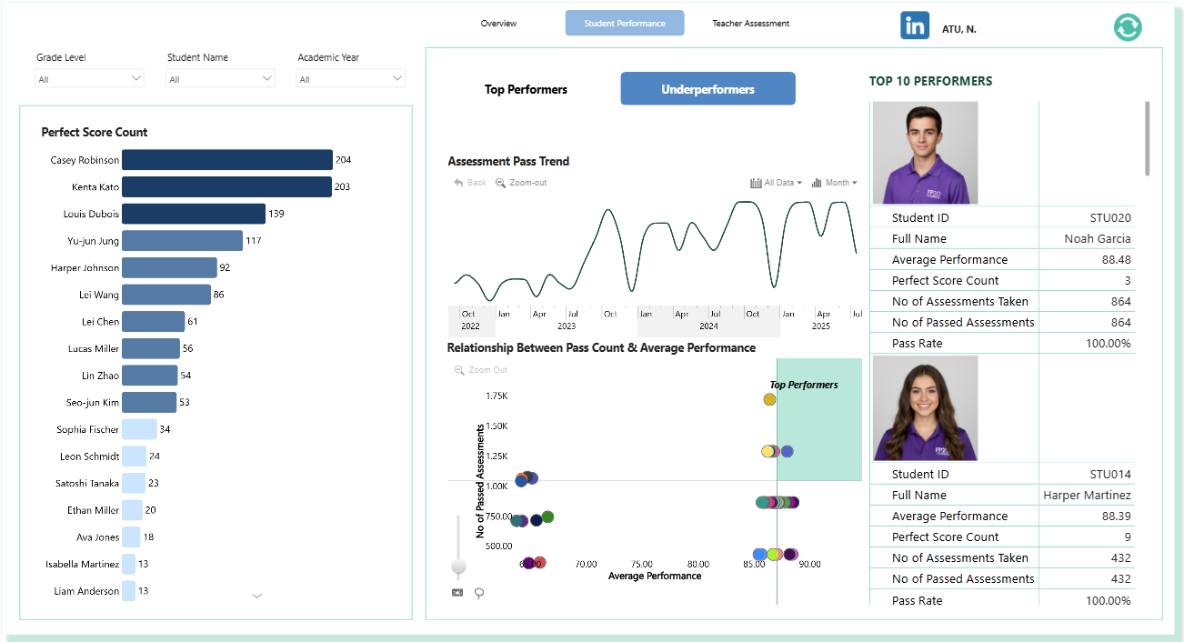Click the scatter chart vertical zoom slider handle
The width and height of the screenshot is (1184, 642).
(x=458, y=567)
